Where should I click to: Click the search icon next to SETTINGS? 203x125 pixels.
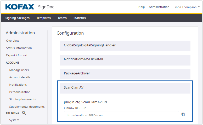(x=24, y=113)
